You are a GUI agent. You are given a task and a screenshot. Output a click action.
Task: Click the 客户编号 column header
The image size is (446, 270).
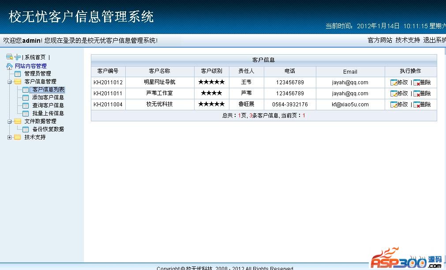point(108,71)
